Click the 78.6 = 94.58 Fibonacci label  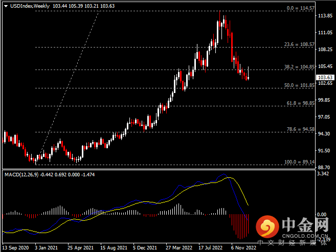300,129
